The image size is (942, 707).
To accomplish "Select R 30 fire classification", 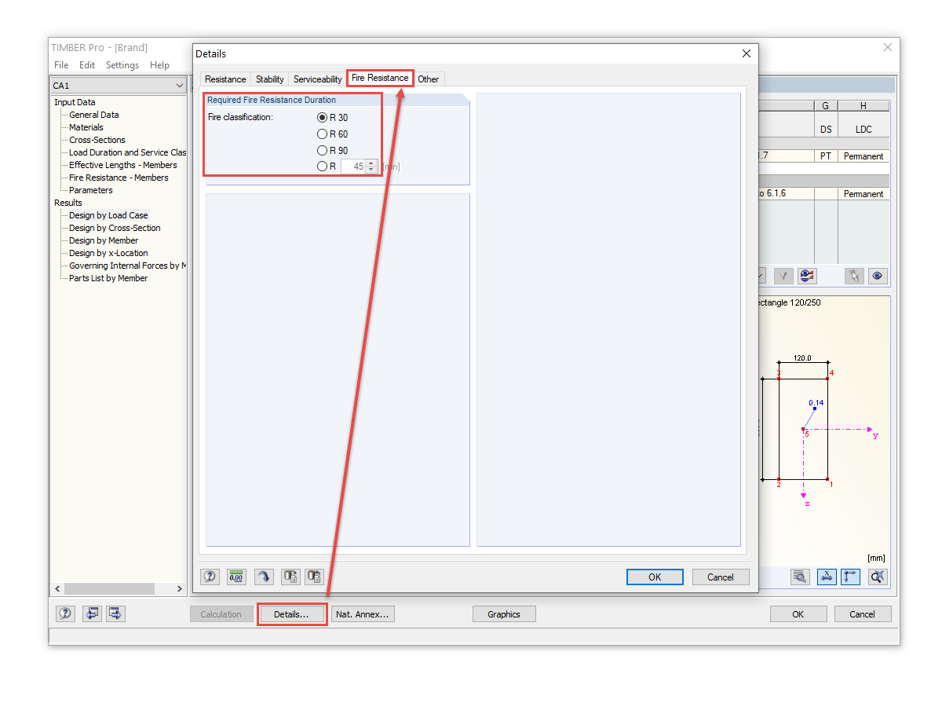I will coord(322,118).
